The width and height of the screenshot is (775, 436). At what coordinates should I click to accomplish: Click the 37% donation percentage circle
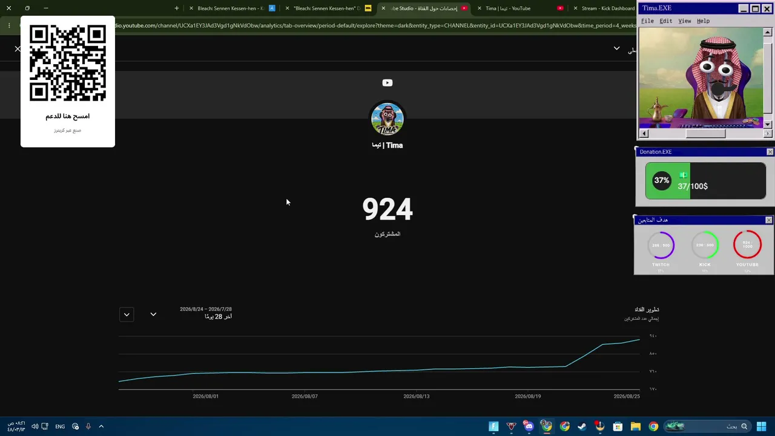662,180
